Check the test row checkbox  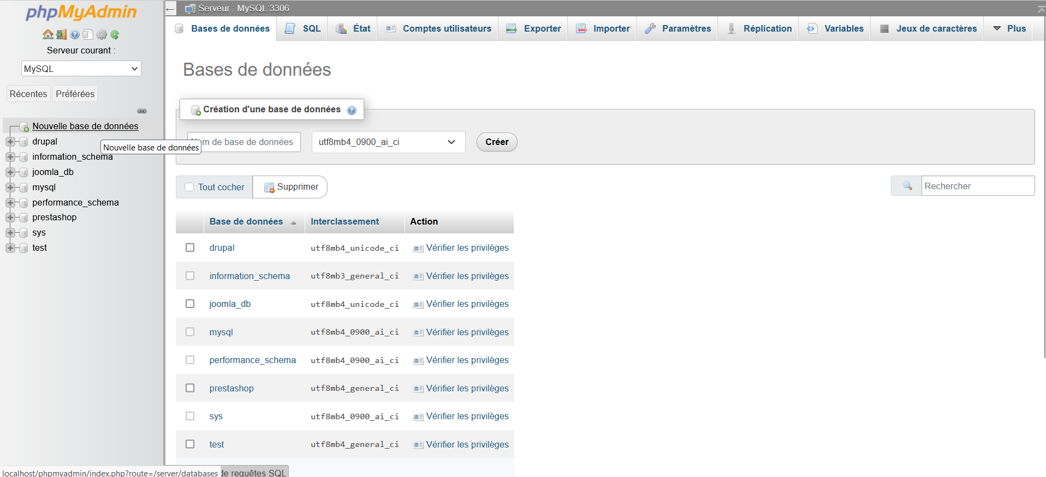[x=190, y=444]
